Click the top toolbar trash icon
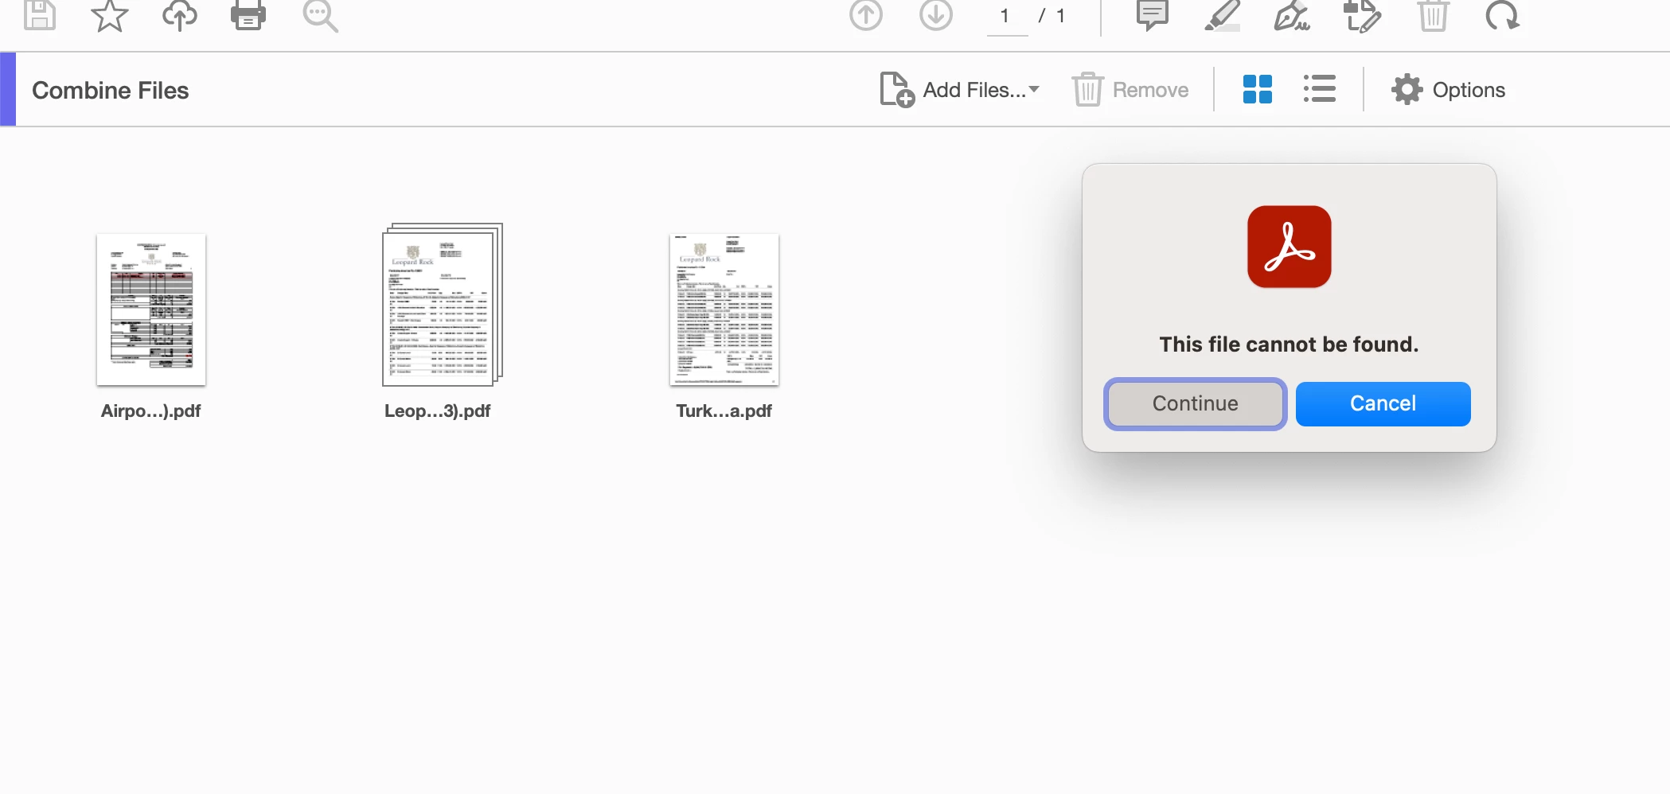The image size is (1670, 794). coord(1433,15)
